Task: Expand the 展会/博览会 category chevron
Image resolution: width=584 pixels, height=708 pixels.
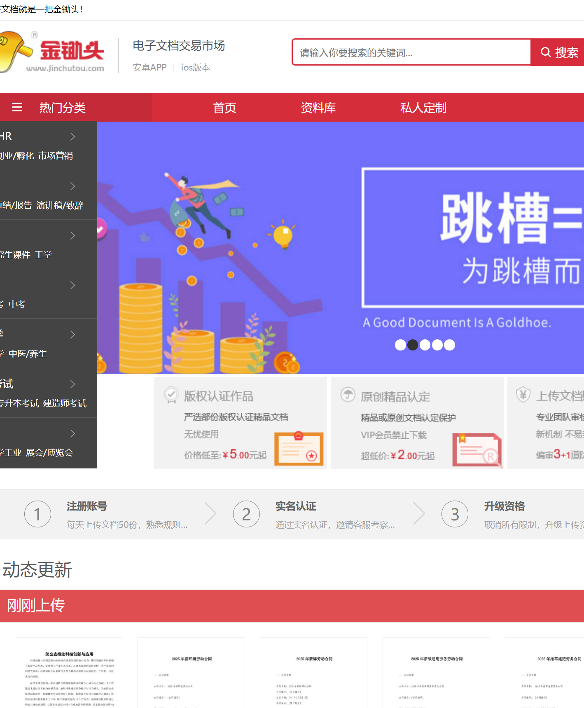Action: click(x=73, y=433)
